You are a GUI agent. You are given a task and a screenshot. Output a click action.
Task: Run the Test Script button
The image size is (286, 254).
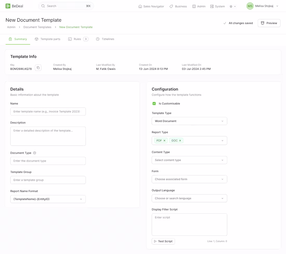tap(163, 241)
